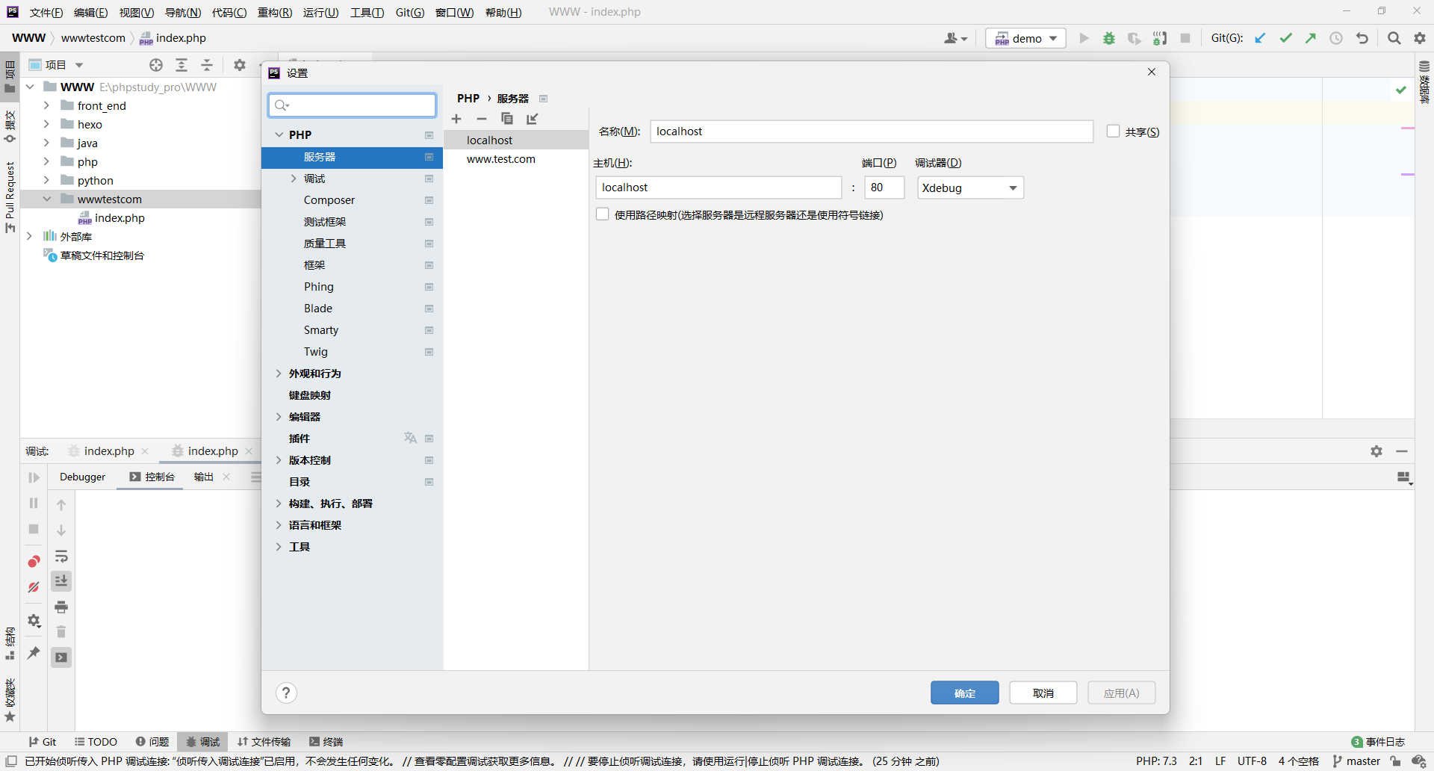Switch to the 输出 tab
The width and height of the screenshot is (1434, 771).
204,477
